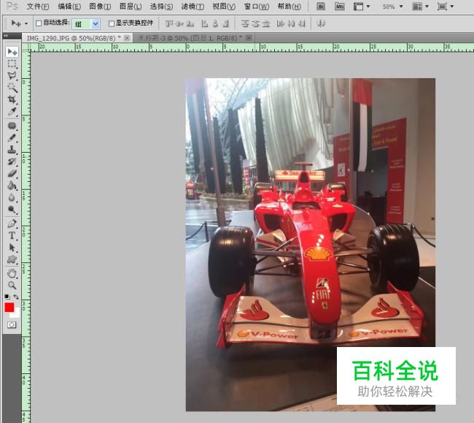Image resolution: width=474 pixels, height=423 pixels.
Task: Select the Move tool in the toolbox
Action: 12,52
